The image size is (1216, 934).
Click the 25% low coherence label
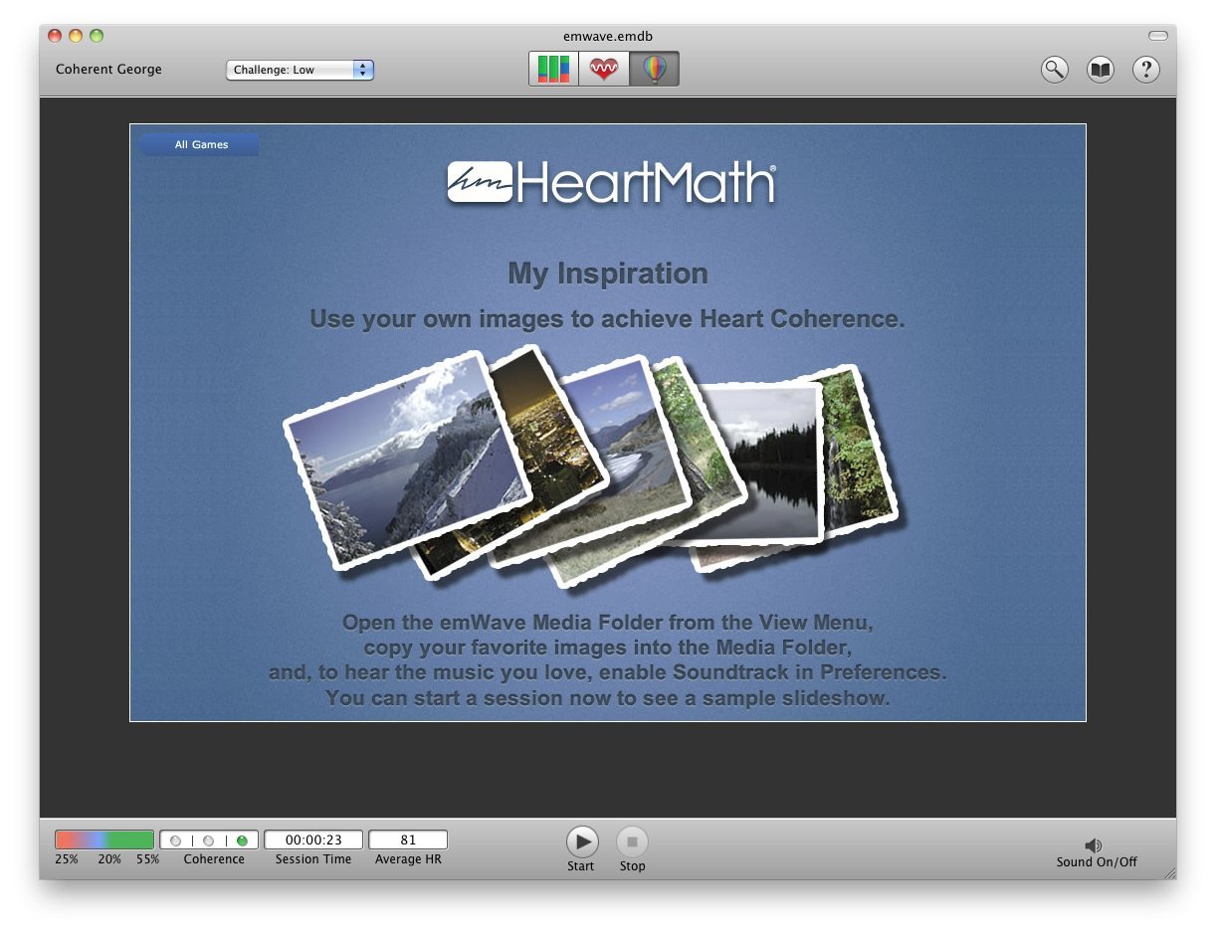pos(67,859)
